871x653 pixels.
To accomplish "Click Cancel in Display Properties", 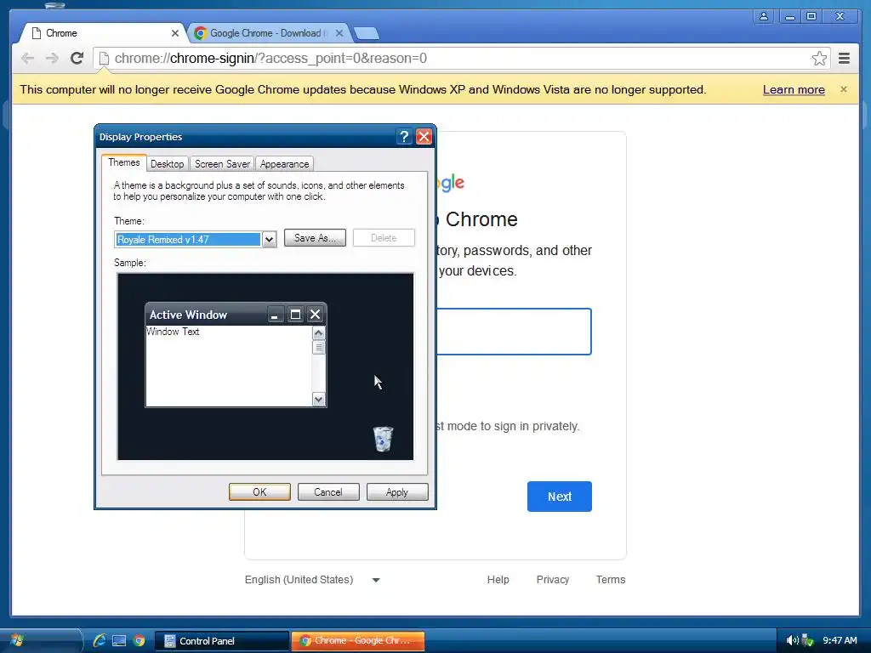I will pos(328,492).
